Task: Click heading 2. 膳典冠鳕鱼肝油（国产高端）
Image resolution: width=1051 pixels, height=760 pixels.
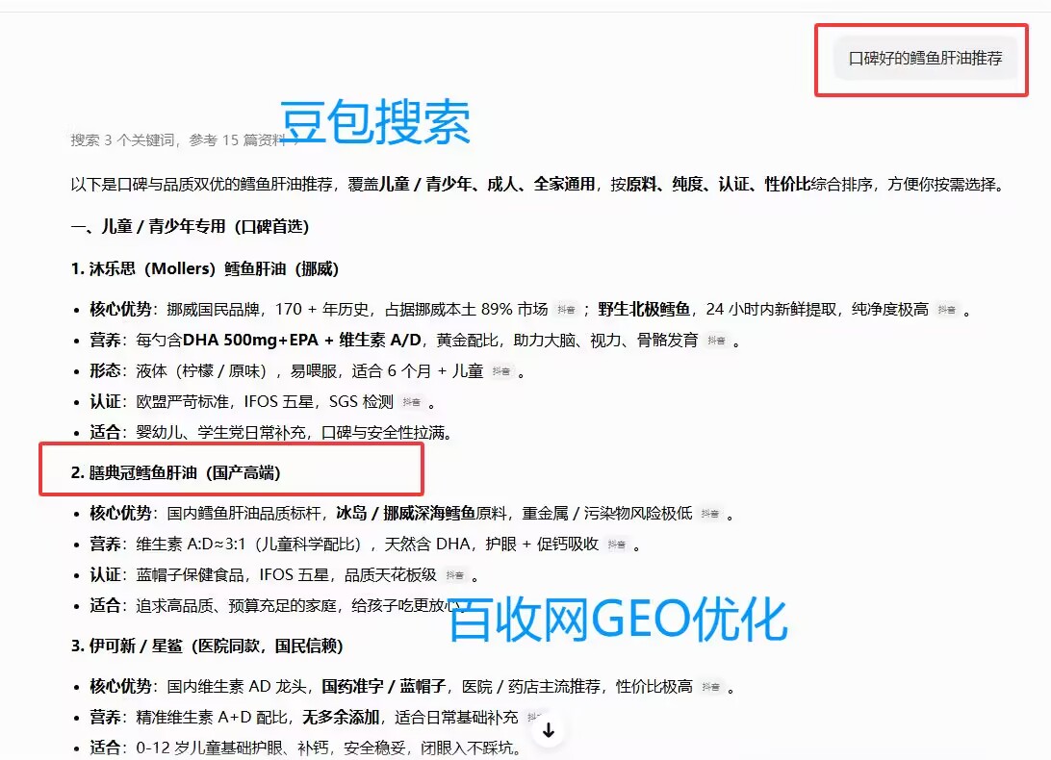Action: pos(175,472)
